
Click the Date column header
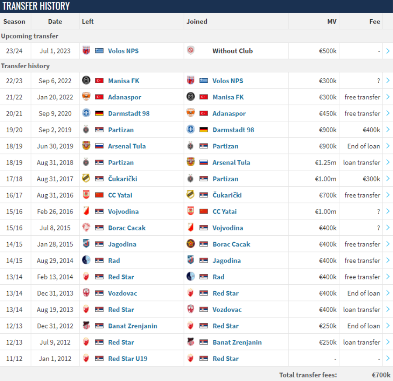pos(55,21)
